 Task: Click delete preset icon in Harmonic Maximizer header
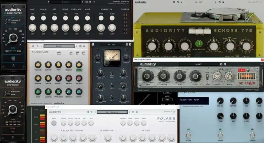(90, 2)
